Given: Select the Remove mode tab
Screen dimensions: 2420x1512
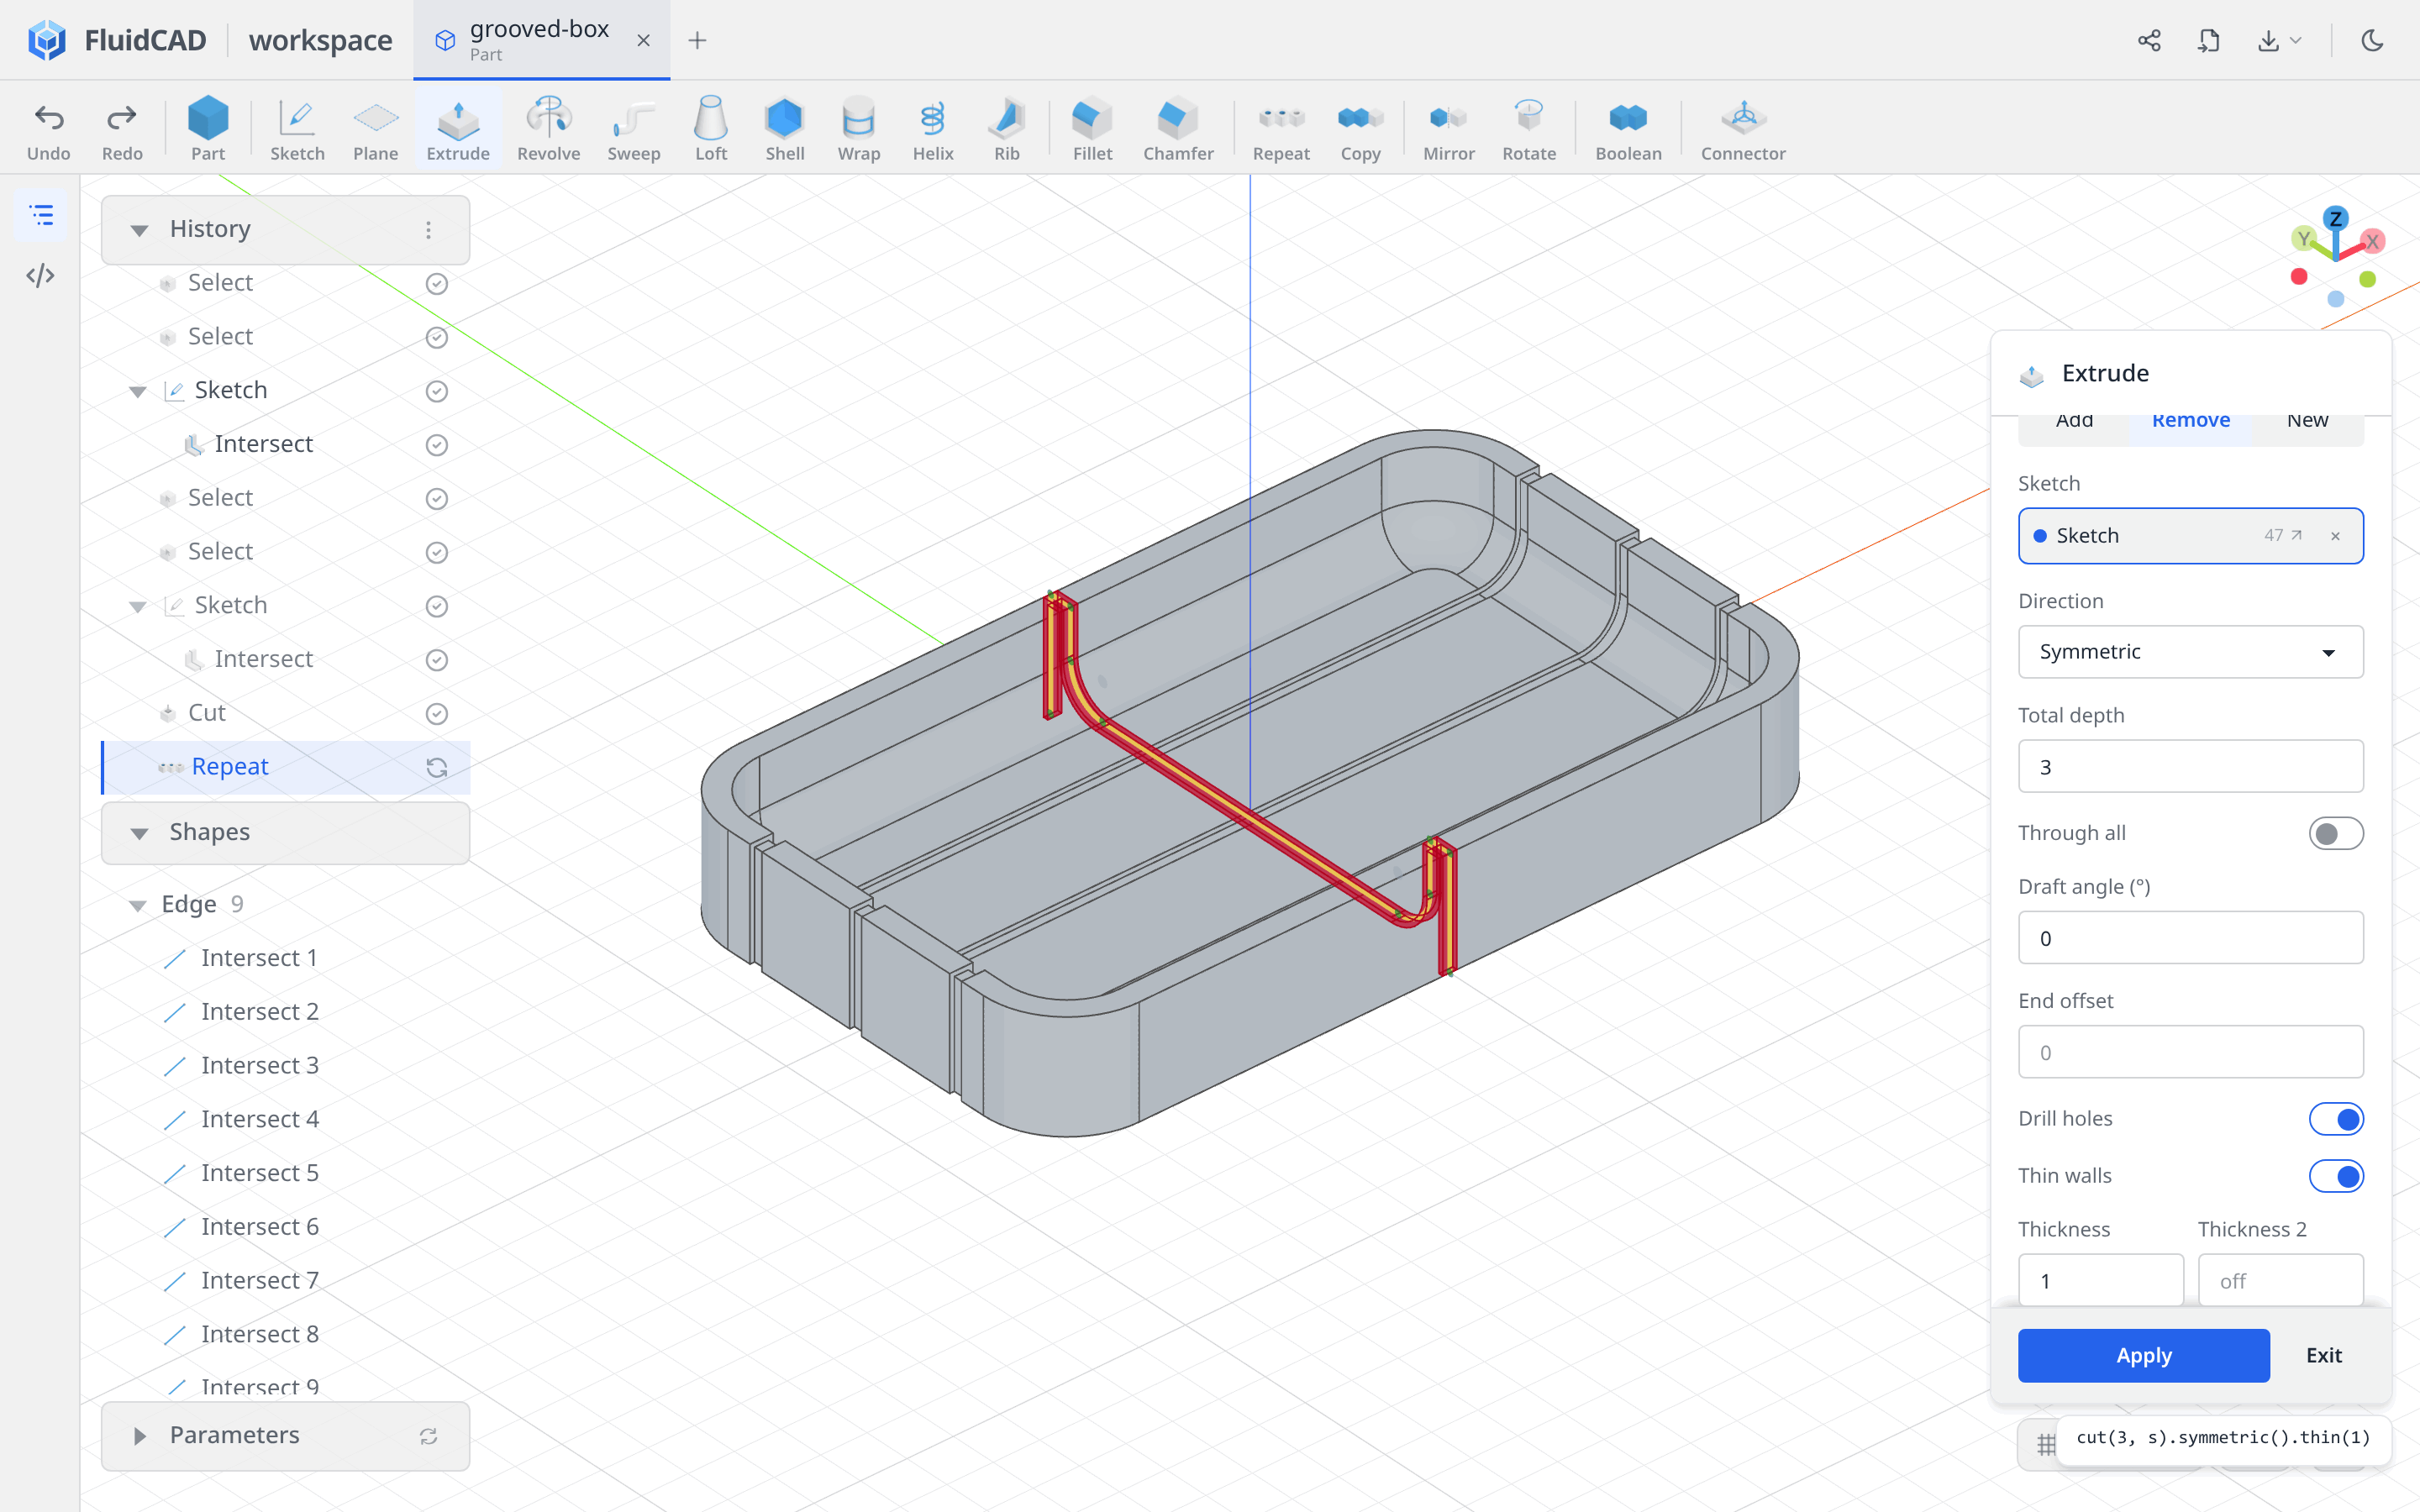Looking at the screenshot, I should pos(2190,421).
